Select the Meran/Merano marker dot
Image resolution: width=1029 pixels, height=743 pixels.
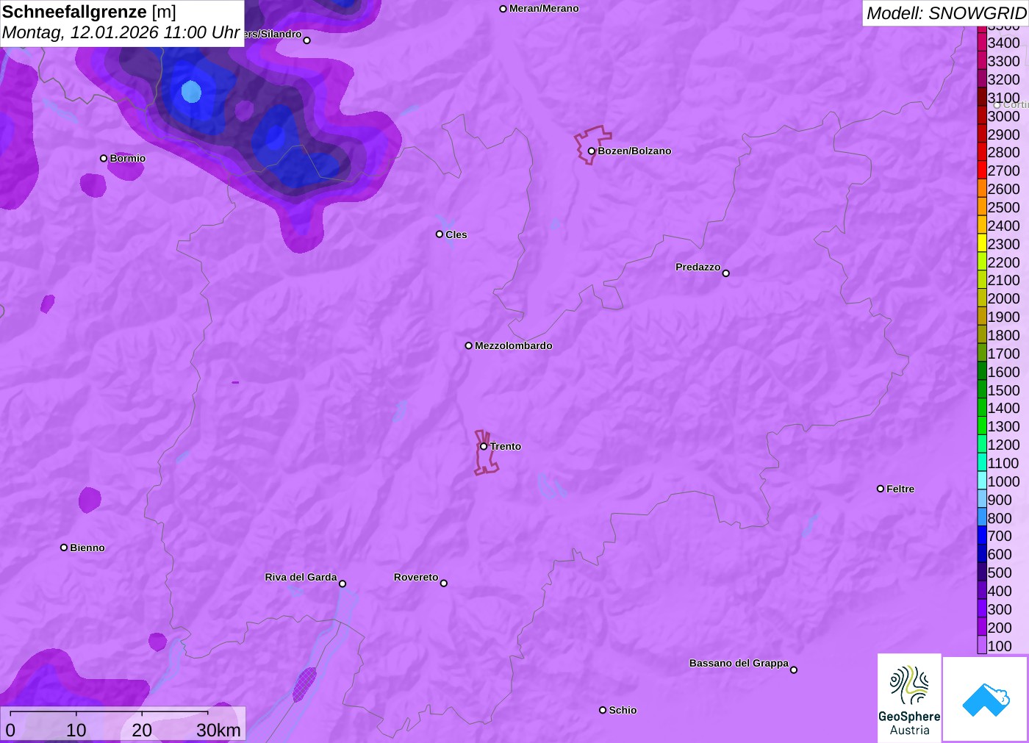point(503,9)
